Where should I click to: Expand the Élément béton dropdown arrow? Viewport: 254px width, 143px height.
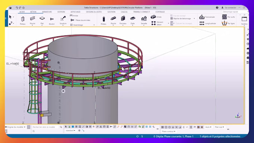[x=168, y=23]
